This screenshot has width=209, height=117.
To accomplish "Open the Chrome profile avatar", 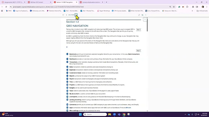I will 203,7.
